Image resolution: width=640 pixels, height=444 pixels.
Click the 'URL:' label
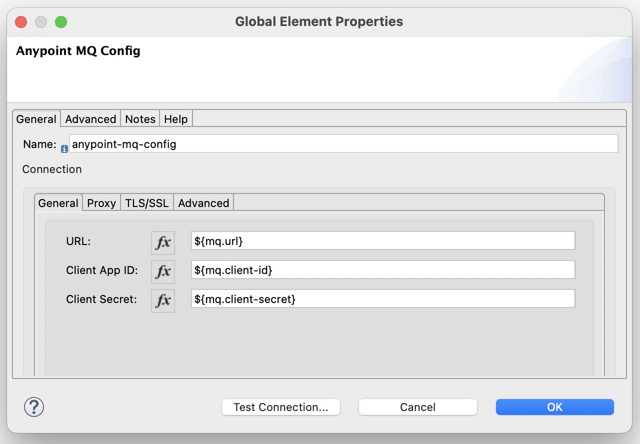78,241
